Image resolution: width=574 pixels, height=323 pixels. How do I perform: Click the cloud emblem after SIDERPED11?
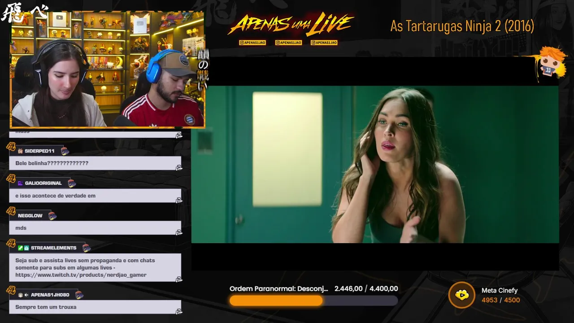pos(65,151)
